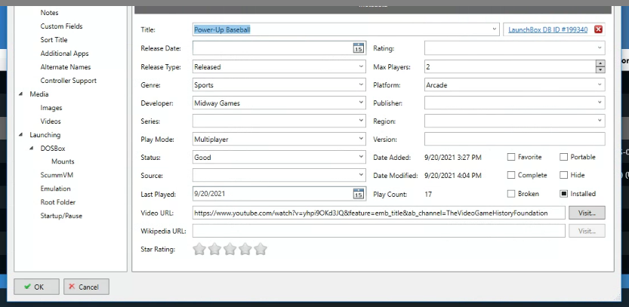The image size is (629, 307).
Task: Tick the Complete checkbox
Action: [510, 175]
